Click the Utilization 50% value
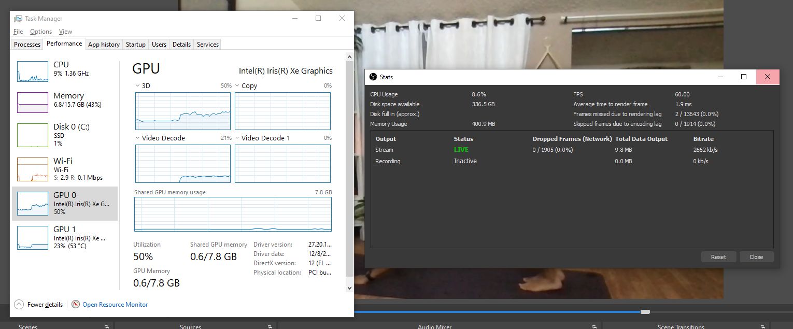The height and width of the screenshot is (329, 793). 143,256
